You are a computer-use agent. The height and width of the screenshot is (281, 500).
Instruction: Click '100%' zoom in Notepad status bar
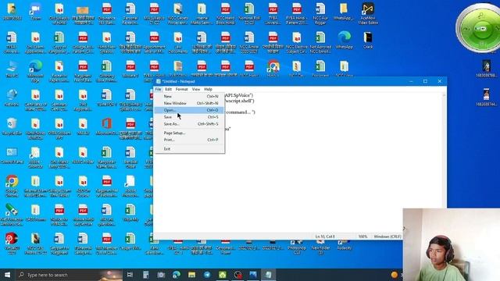coord(362,237)
